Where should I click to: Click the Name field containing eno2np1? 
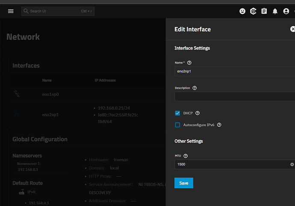click(x=235, y=71)
